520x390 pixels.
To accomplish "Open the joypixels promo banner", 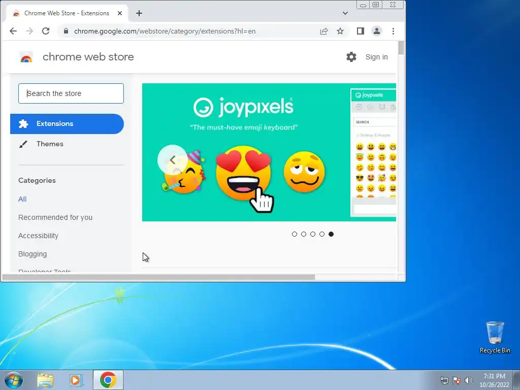I will (269, 152).
